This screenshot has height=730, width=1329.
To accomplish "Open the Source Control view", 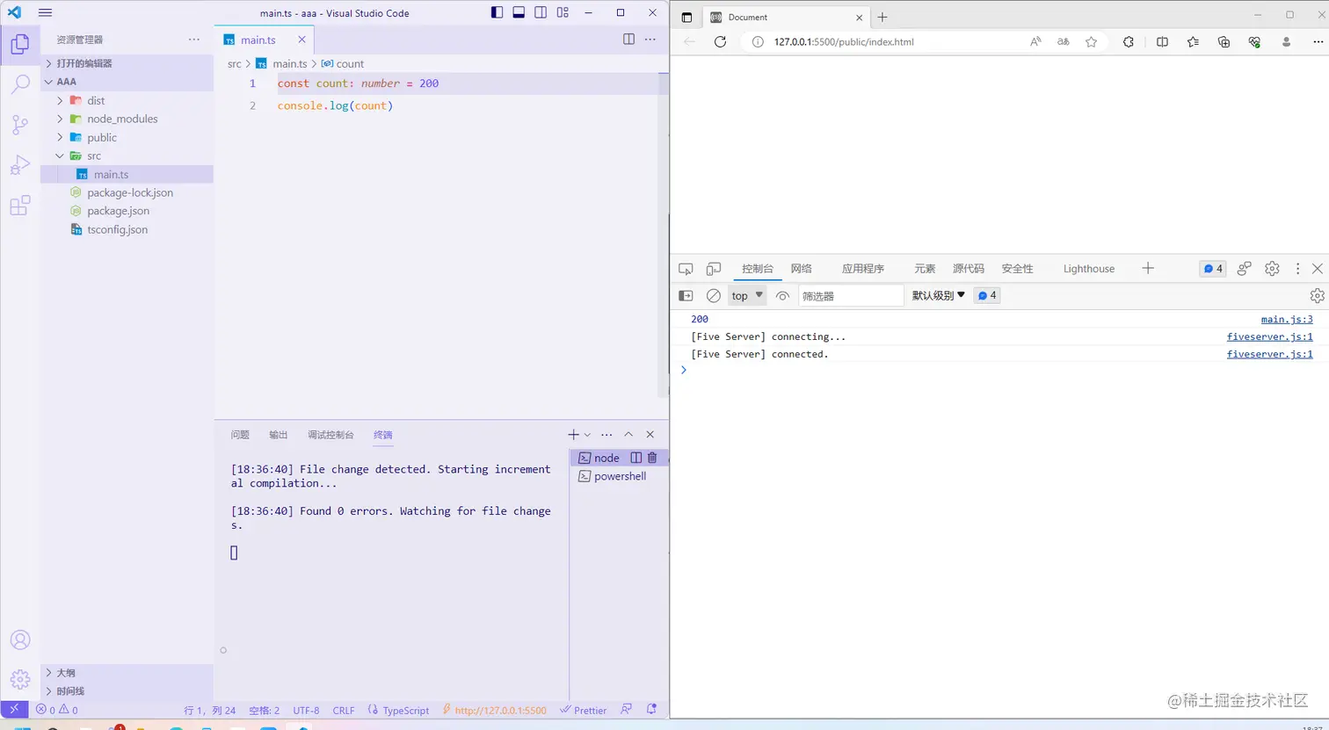I will (x=19, y=125).
